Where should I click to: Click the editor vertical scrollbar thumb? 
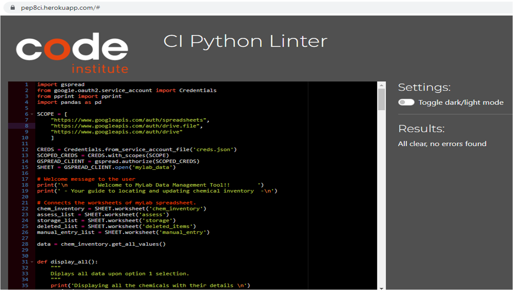(x=381, y=99)
